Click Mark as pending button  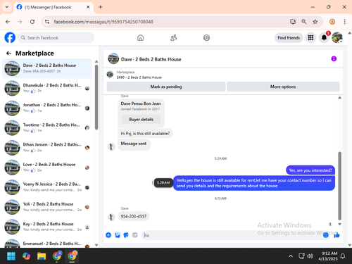coord(166,87)
